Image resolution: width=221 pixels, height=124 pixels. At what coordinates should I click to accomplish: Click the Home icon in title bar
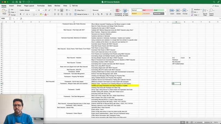(13, 2)
